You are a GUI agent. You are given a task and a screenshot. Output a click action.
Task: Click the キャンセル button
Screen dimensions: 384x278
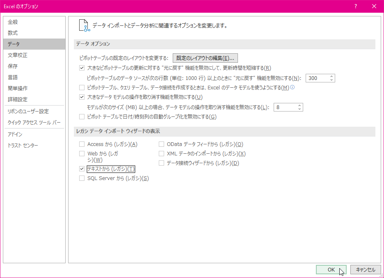point(366,270)
